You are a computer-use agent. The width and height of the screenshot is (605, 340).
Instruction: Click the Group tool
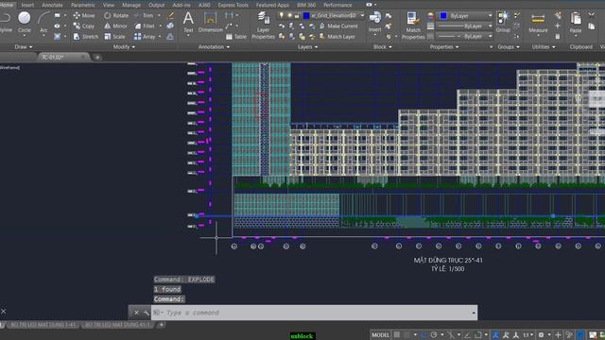503,22
